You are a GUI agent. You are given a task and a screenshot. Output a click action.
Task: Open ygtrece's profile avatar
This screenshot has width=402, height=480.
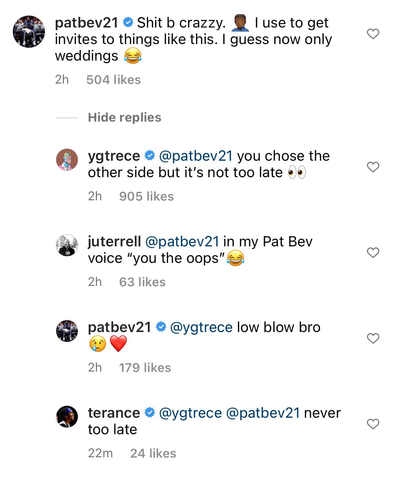67,160
